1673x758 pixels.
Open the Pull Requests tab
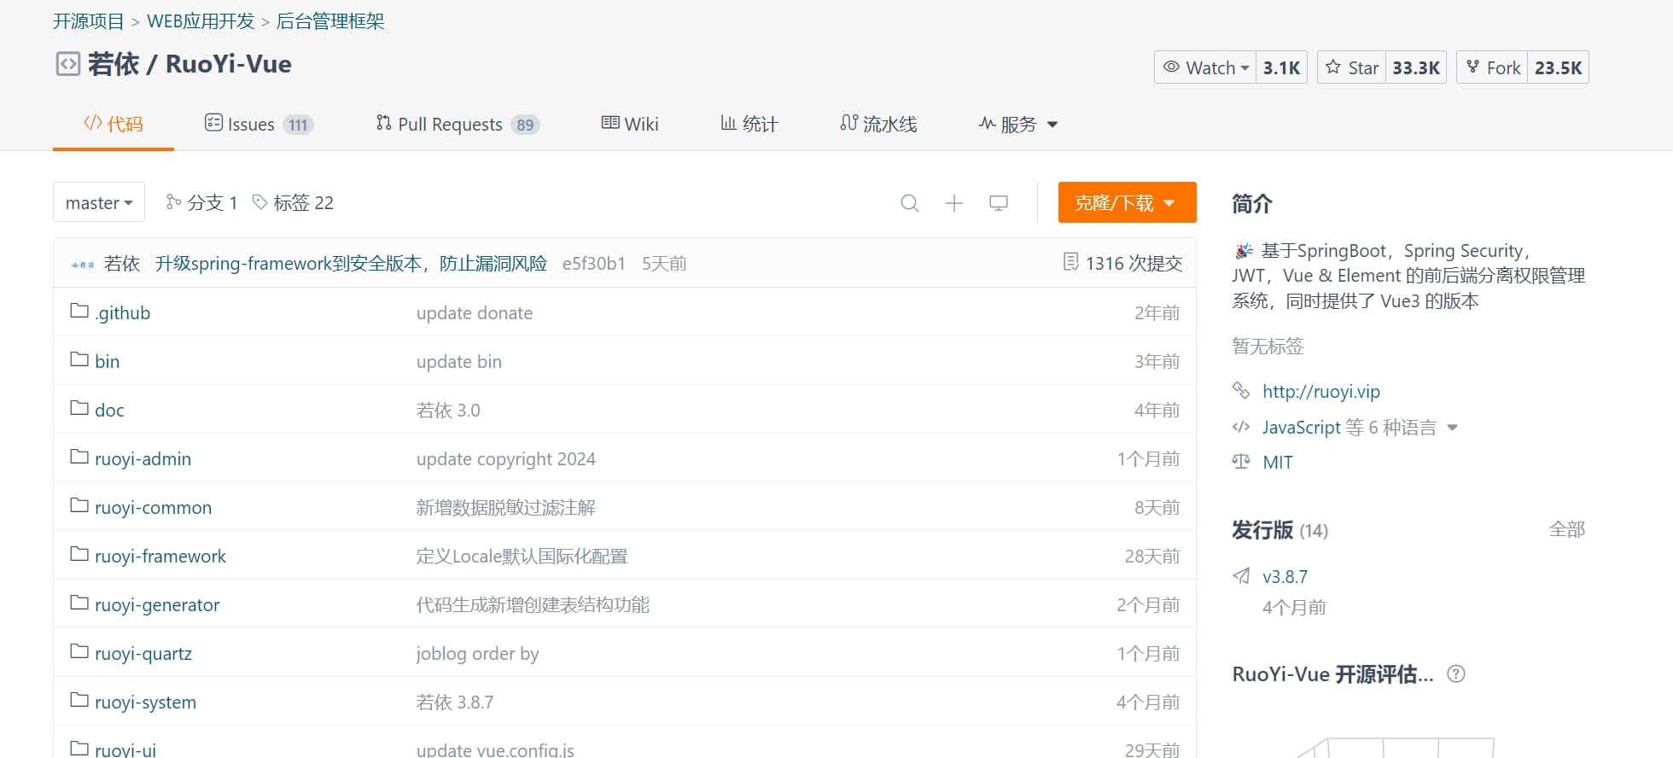click(x=458, y=125)
